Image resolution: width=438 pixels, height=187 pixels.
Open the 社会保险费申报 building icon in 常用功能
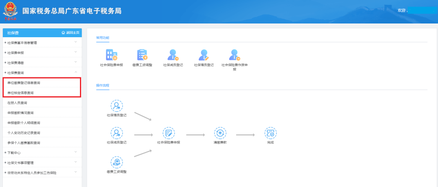point(112,55)
